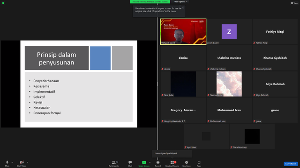Select Fathiya Rizqi's participant tile
The width and height of the screenshot is (300, 168).
[x=275, y=32]
